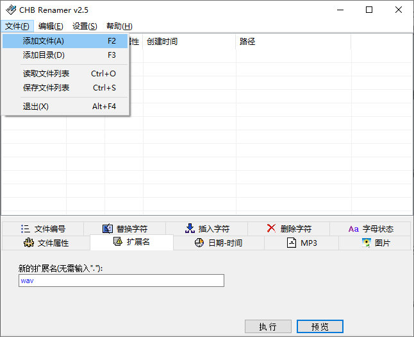The height and width of the screenshot is (337, 414).
Task: Click the 扩展名 tab's warning file icon
Action: click(x=118, y=241)
